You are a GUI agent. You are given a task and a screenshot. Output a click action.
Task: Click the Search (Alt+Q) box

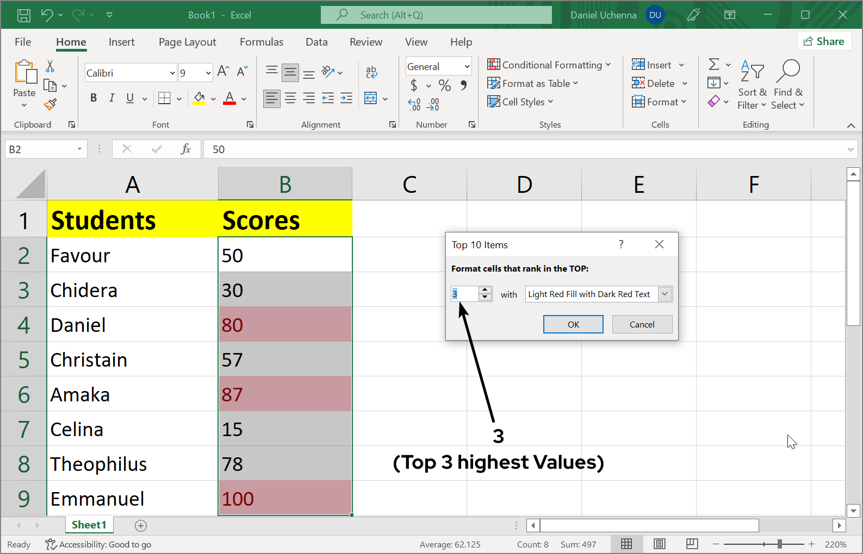click(x=436, y=15)
